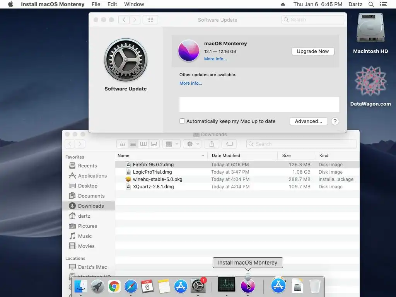Screen dimensions: 396x297
Task: Switch Finder to gallery view
Action: 154,144
